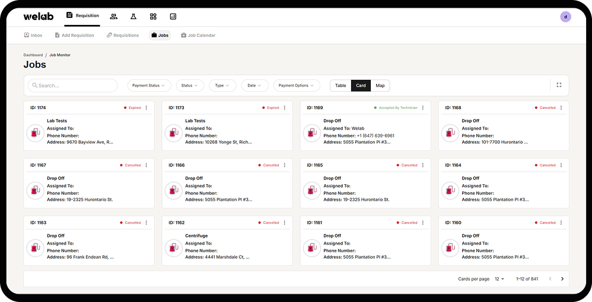Click blood bag icon on job 1169 card
This screenshot has width=592, height=302.
pos(312,133)
